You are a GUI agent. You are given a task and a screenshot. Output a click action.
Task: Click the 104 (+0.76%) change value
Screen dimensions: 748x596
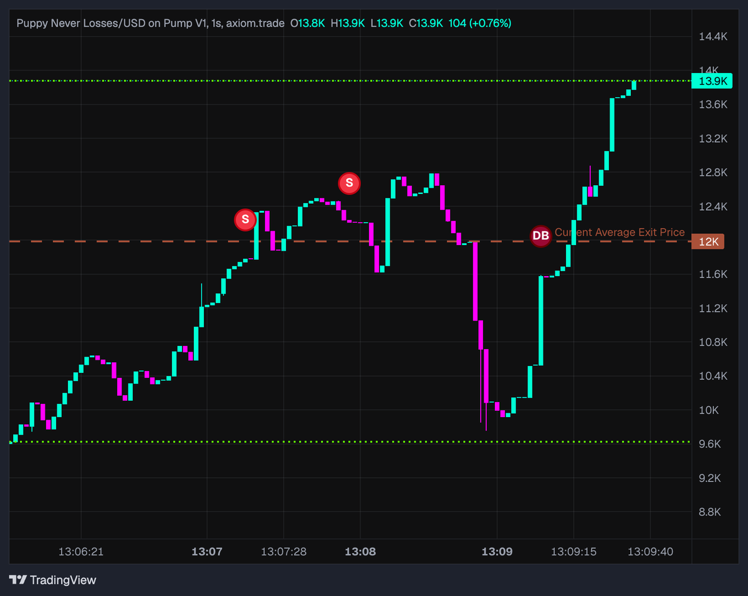point(480,23)
